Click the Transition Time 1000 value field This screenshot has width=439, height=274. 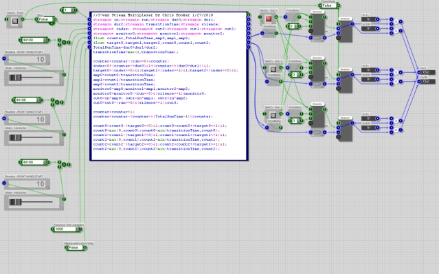coord(65,229)
